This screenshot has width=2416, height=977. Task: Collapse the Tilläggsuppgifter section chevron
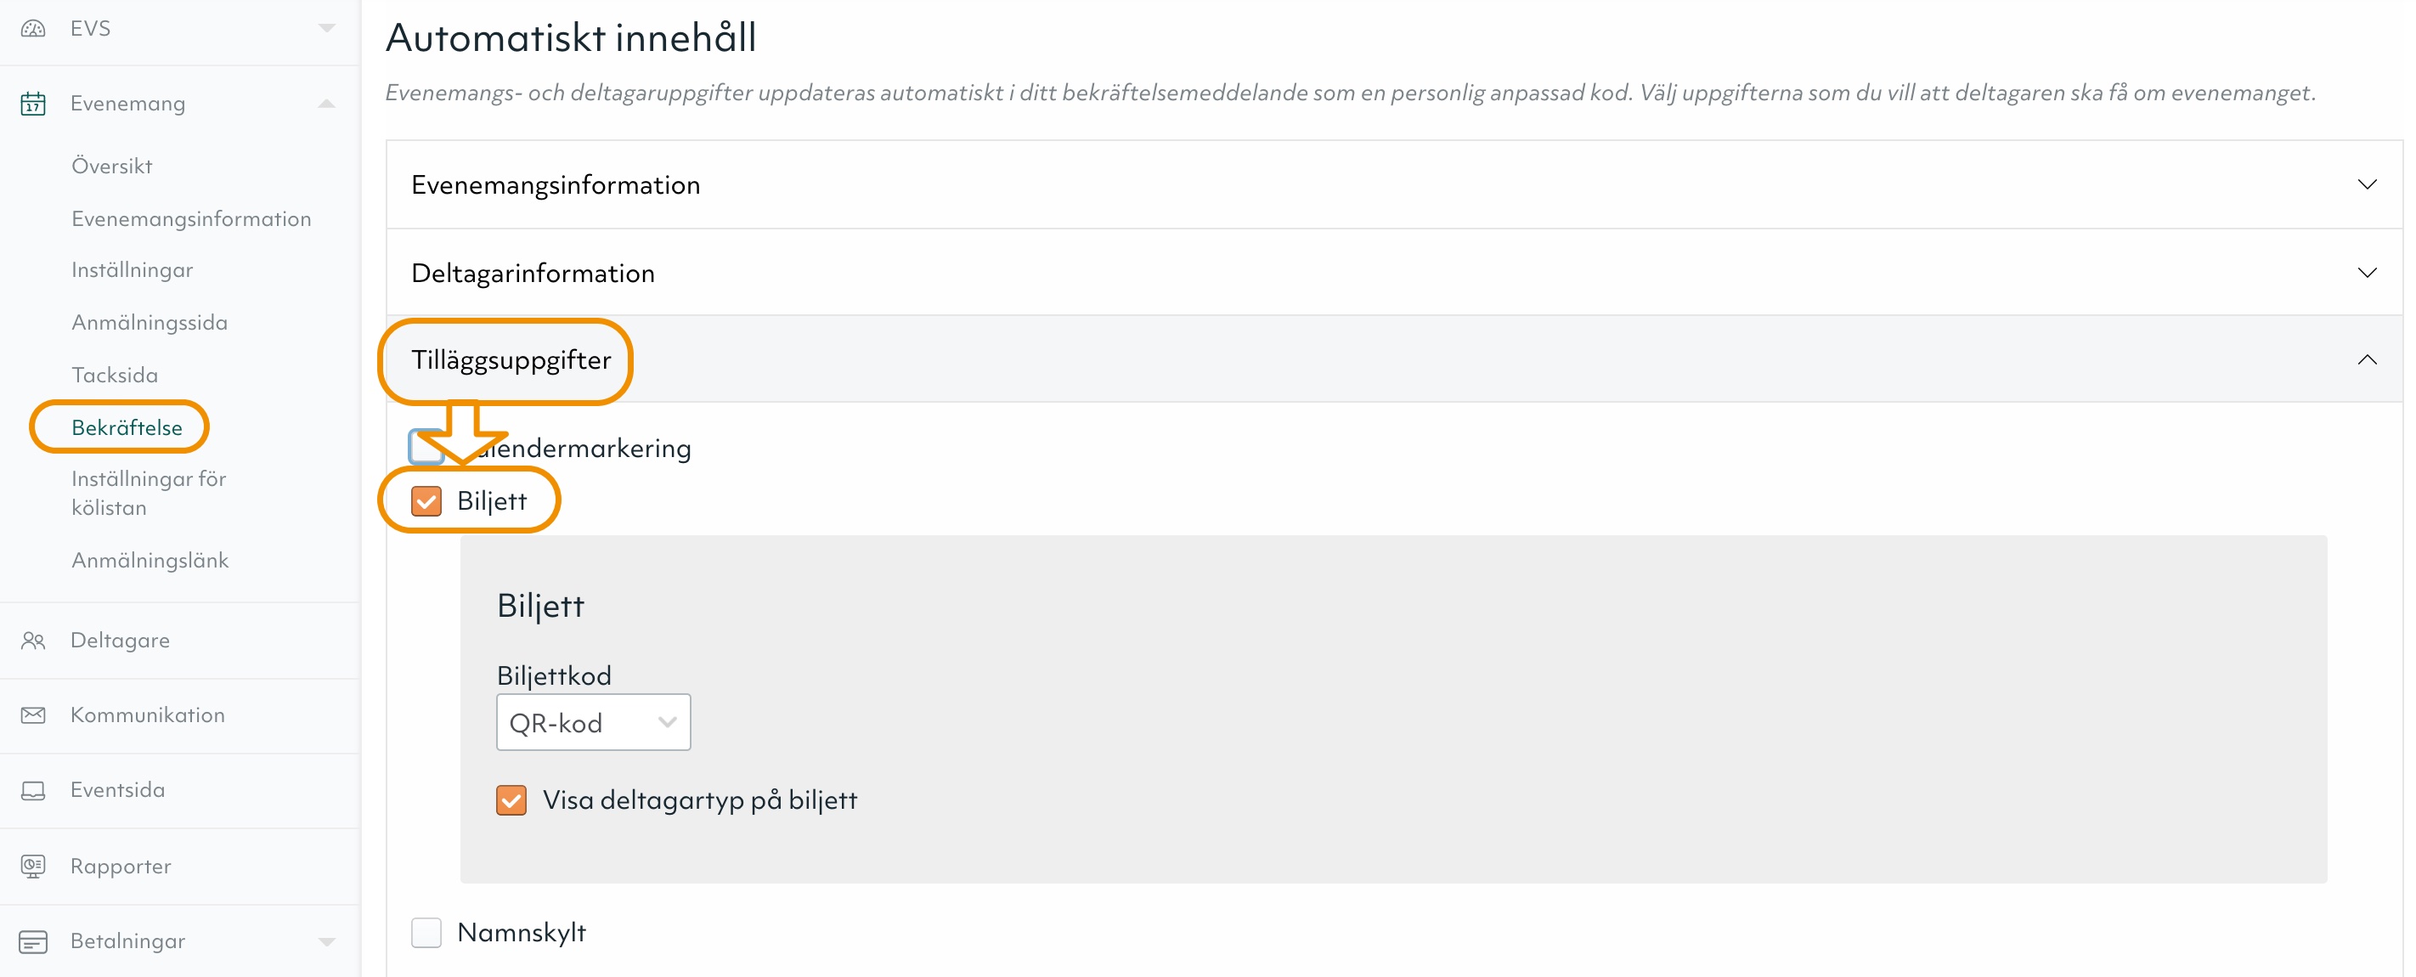[2366, 360]
